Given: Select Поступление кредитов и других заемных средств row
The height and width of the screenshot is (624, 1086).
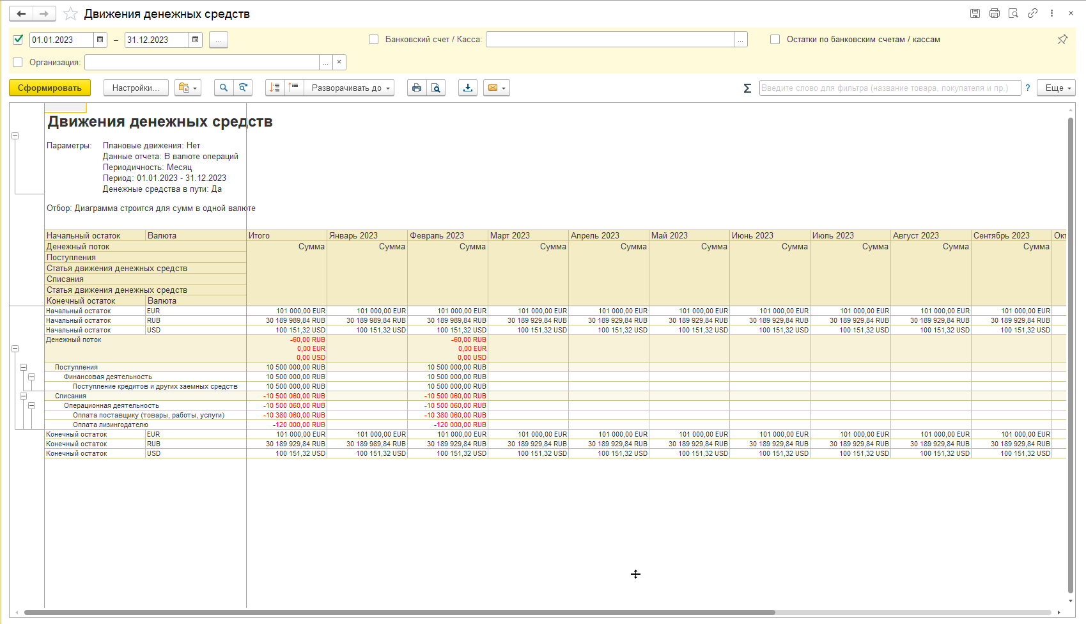Looking at the screenshot, I should (155, 386).
